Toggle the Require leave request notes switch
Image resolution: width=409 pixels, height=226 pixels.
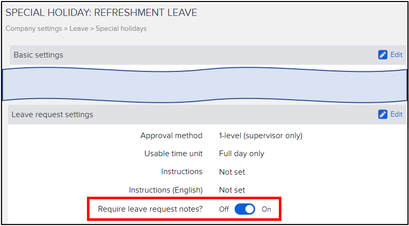245,209
